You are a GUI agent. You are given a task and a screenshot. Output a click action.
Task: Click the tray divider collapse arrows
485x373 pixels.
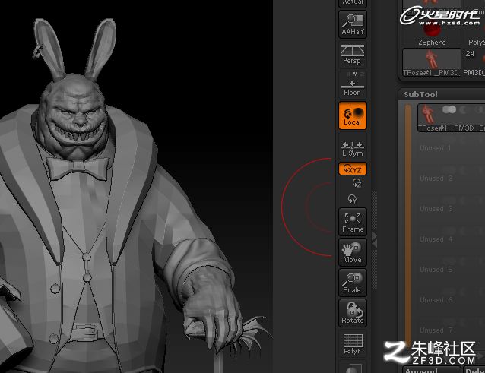click(x=375, y=240)
